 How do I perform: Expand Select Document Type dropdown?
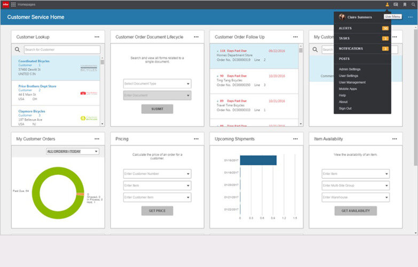click(x=157, y=83)
